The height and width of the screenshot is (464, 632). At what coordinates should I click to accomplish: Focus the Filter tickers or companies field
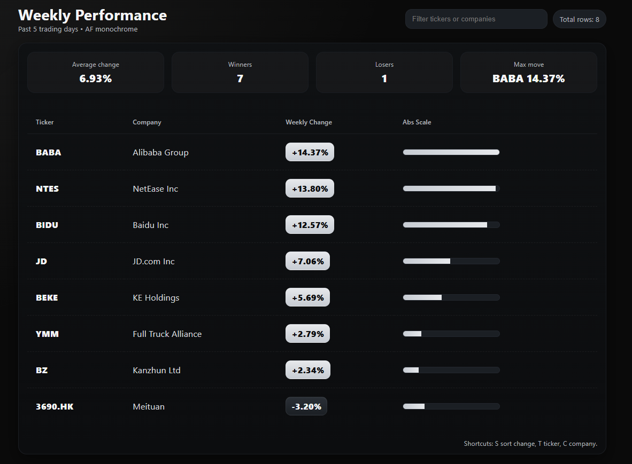476,19
